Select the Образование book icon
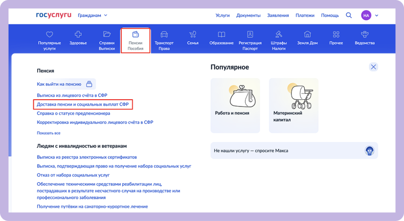 click(221, 34)
